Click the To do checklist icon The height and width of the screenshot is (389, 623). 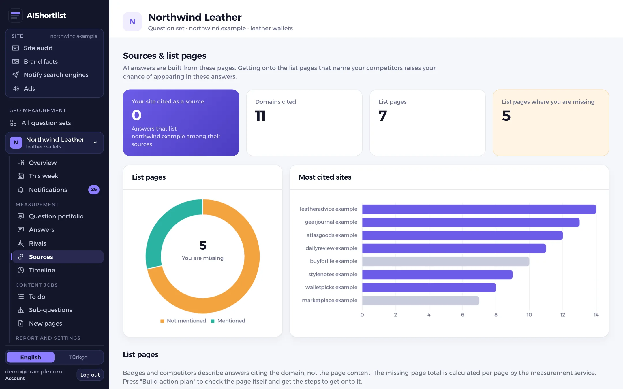click(x=21, y=297)
